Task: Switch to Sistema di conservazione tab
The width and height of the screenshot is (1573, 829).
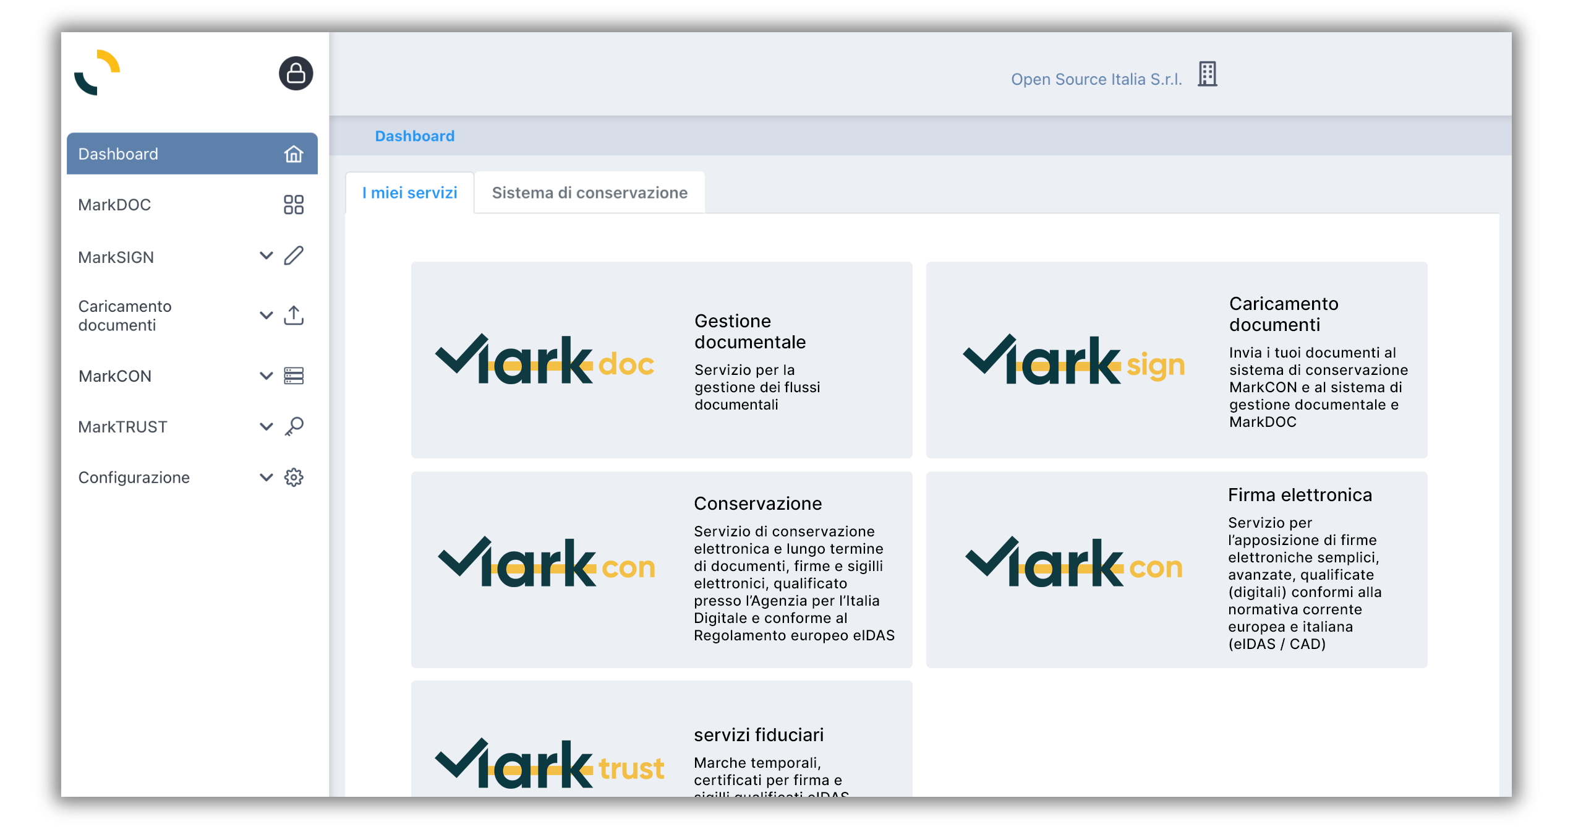Action: tap(590, 192)
